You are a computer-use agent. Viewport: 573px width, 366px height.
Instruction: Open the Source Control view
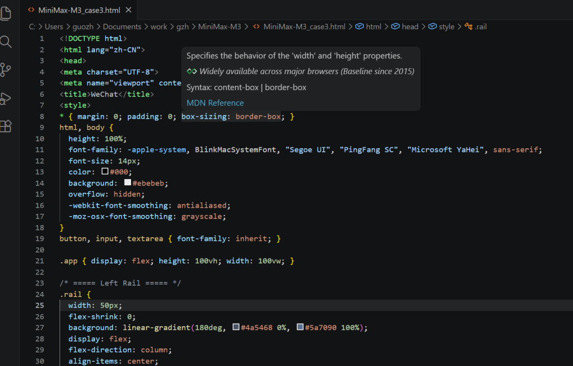click(x=5, y=70)
